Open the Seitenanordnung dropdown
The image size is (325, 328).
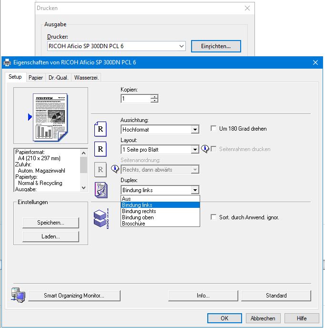(x=160, y=169)
